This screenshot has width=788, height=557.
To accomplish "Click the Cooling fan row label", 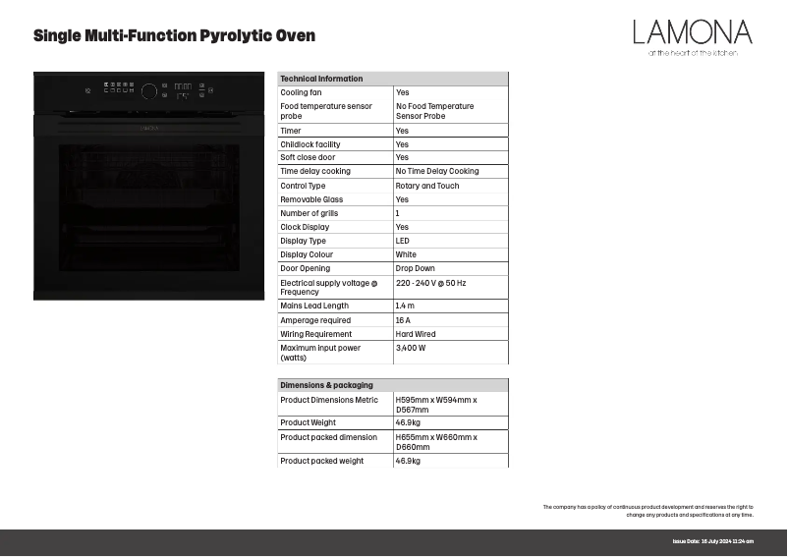I will pyautogui.click(x=301, y=92).
